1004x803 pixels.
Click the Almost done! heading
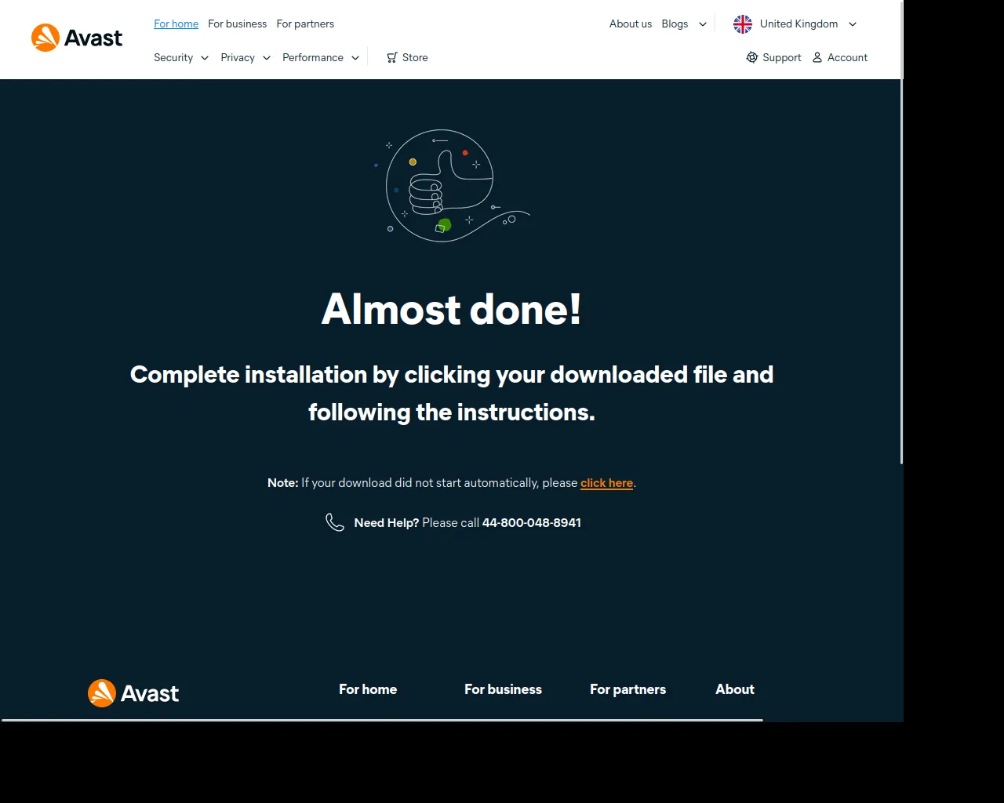click(x=452, y=309)
